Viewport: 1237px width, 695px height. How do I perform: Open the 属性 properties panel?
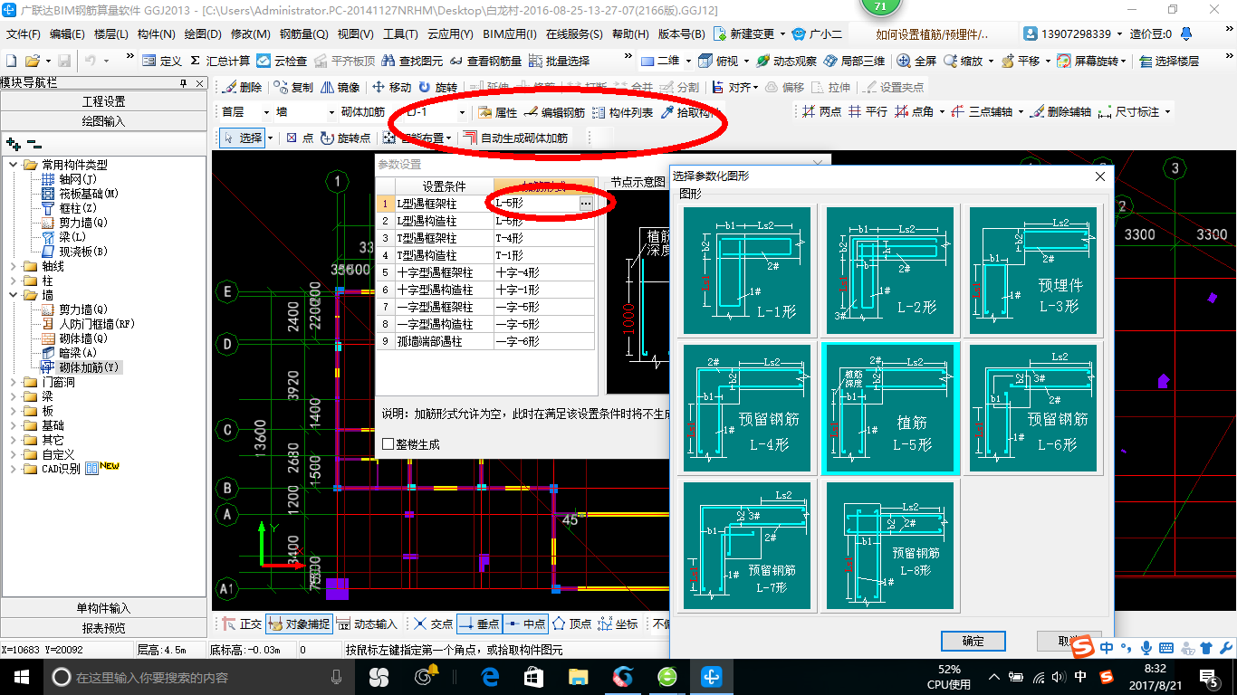pos(497,112)
